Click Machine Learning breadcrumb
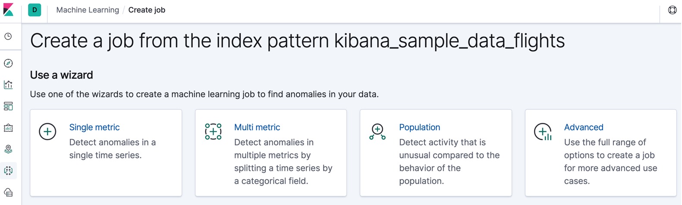The image size is (682, 205). click(88, 10)
